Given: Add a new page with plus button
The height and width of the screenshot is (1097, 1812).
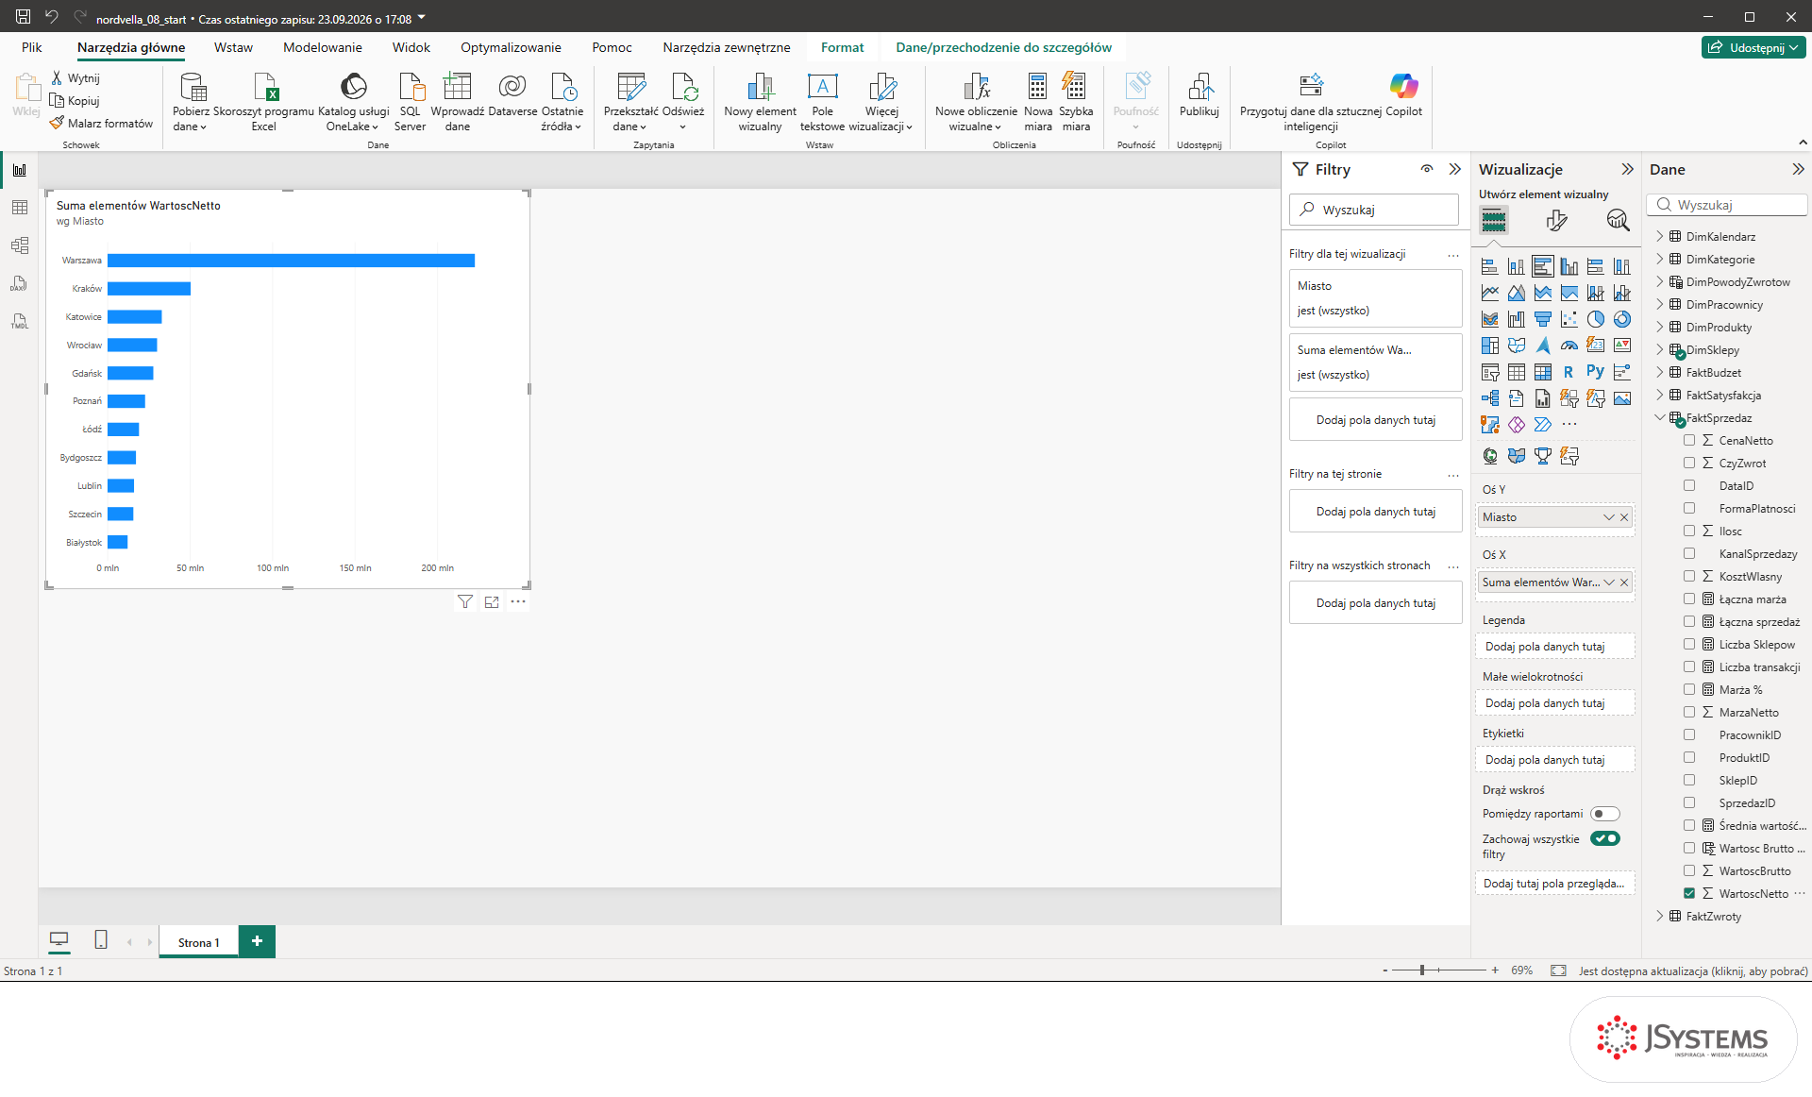Looking at the screenshot, I should click(x=257, y=941).
